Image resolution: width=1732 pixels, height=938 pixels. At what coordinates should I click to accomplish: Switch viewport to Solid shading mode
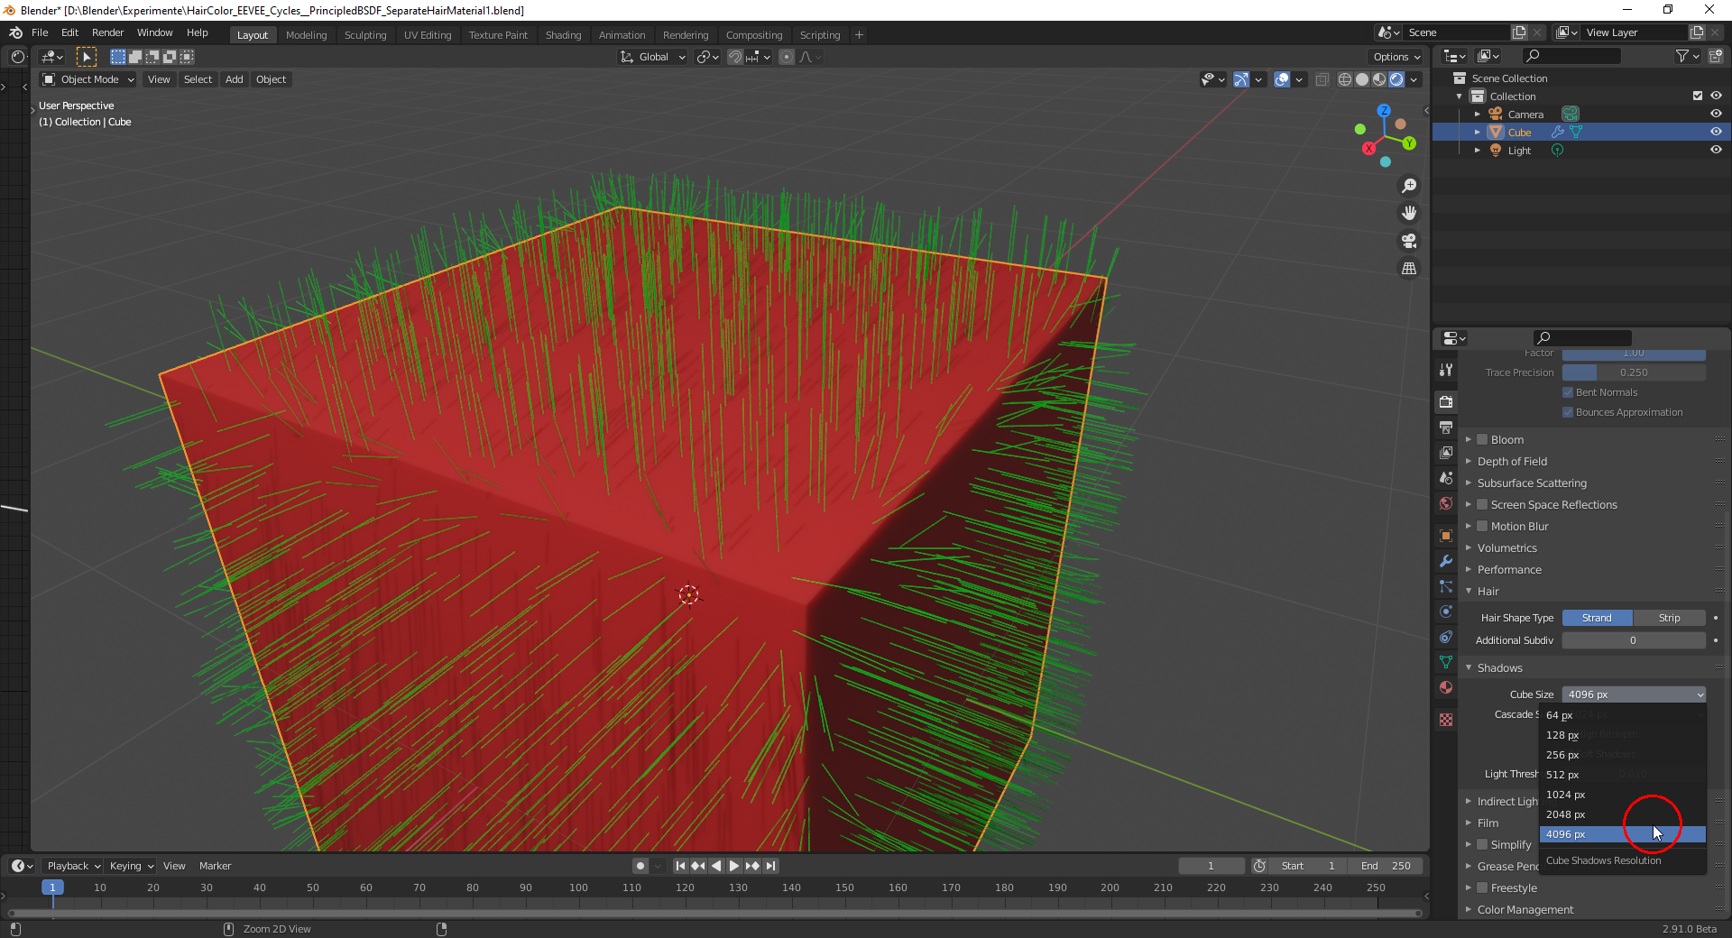click(x=1362, y=79)
